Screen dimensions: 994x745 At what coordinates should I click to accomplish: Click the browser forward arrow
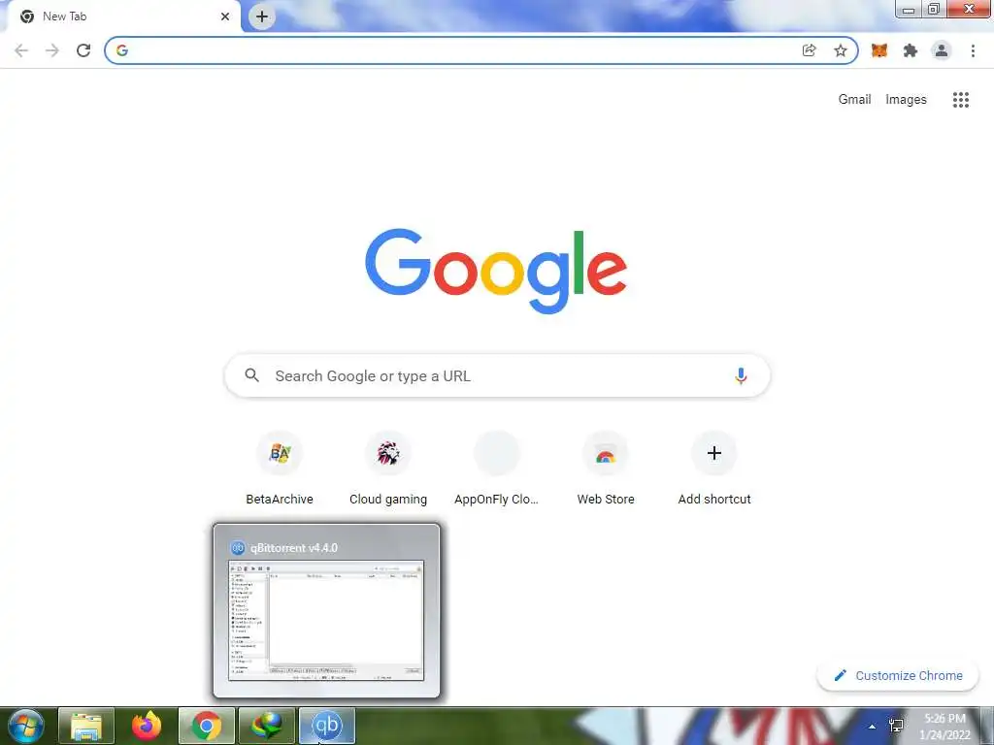52,50
